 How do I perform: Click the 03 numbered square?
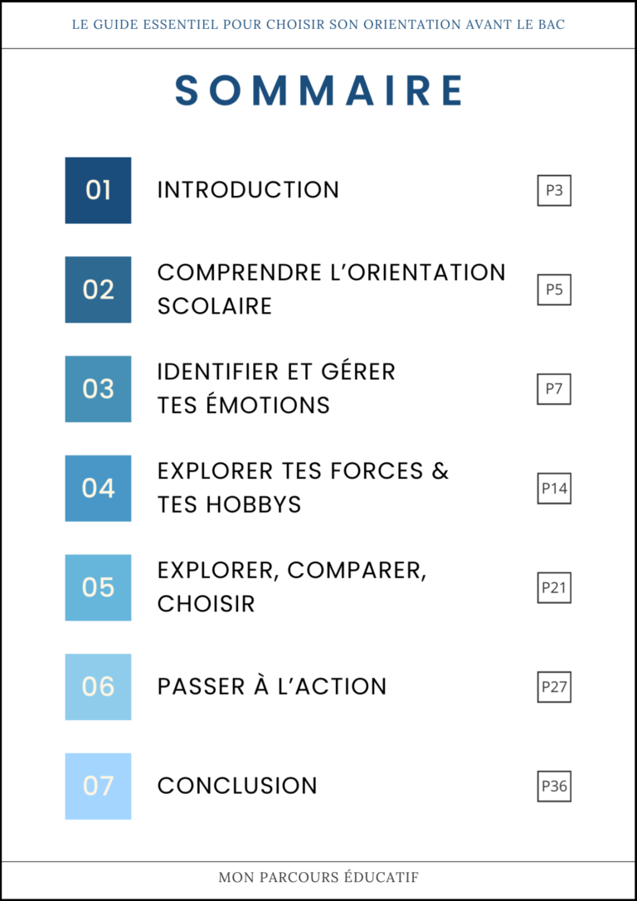point(98,388)
